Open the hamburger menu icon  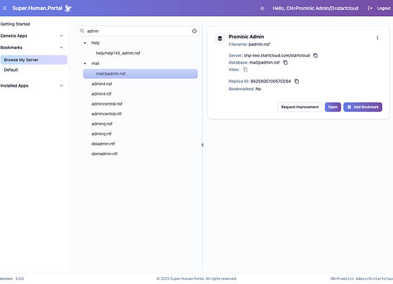coord(5,8)
